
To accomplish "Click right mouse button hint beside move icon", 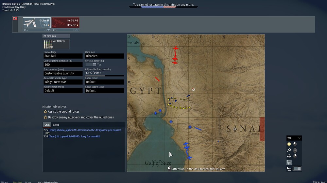I will tap(295, 156).
